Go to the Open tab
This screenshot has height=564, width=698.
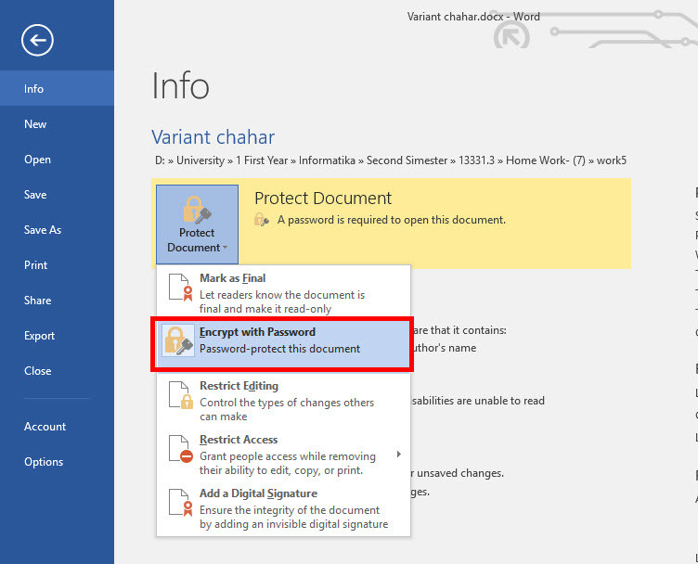coord(57,160)
